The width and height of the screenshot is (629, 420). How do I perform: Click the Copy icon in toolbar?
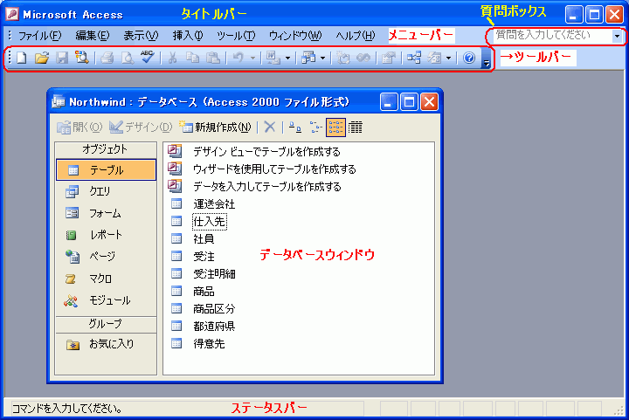[x=192, y=59]
